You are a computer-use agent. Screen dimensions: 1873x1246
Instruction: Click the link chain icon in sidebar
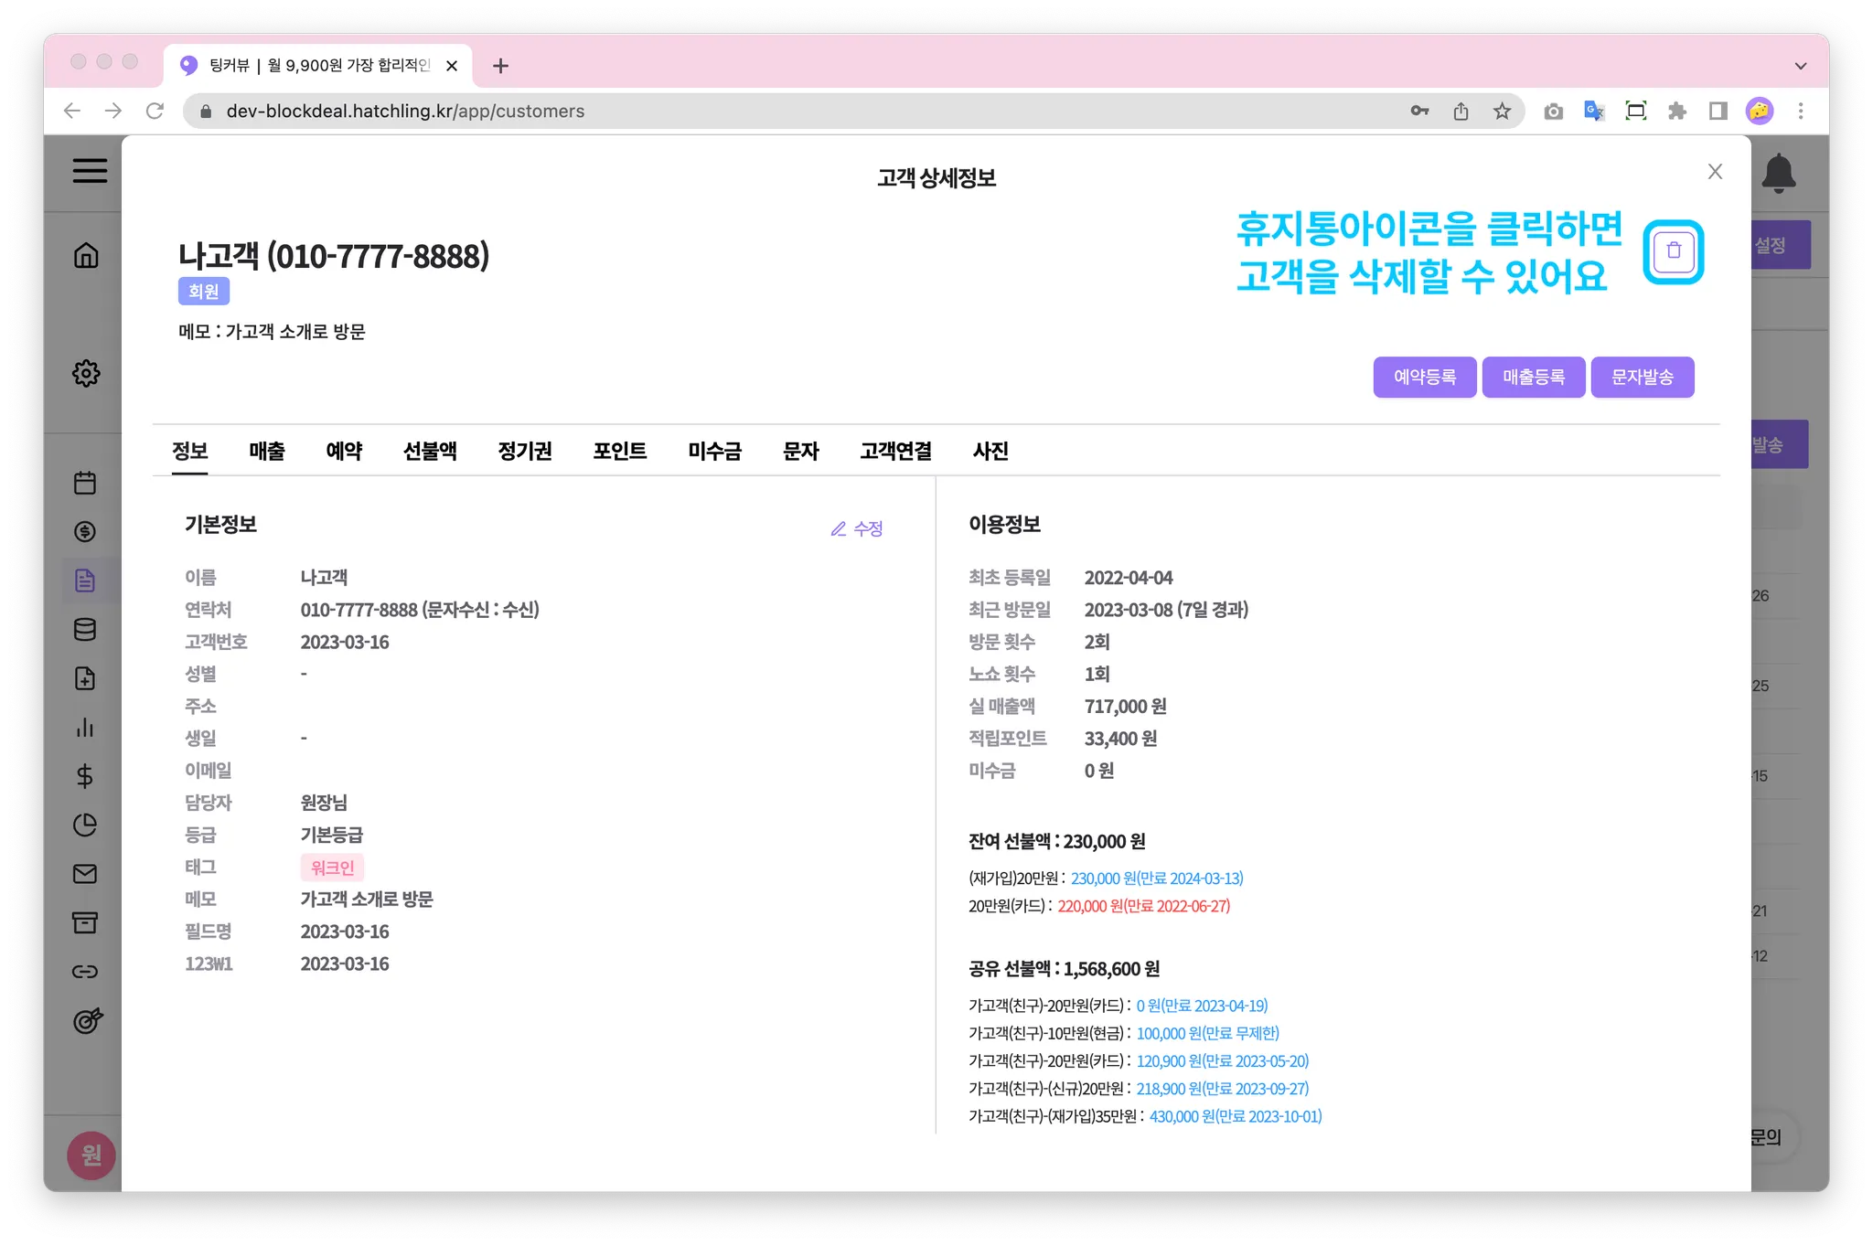coord(85,972)
